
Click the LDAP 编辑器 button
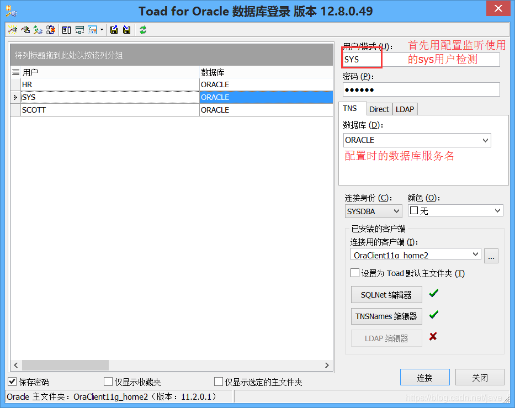coord(386,338)
